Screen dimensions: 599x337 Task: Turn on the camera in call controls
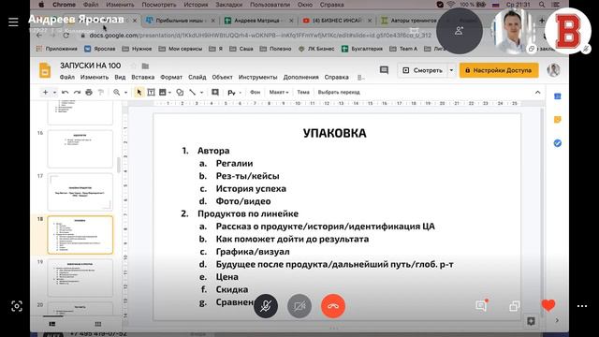tap(299, 306)
